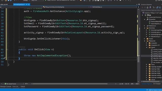
Task: Click the Sync with Active Document icon
Action: [x=157, y=7]
